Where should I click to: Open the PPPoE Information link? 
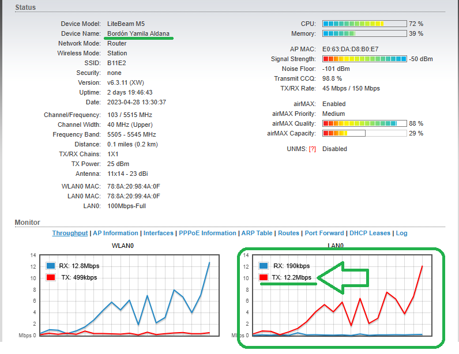pos(207,233)
